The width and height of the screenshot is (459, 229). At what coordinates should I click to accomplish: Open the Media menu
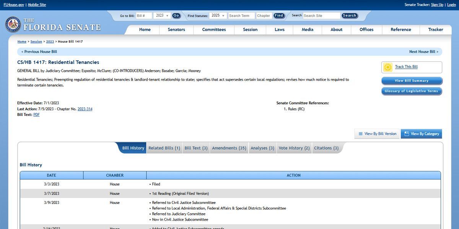pos(308,30)
